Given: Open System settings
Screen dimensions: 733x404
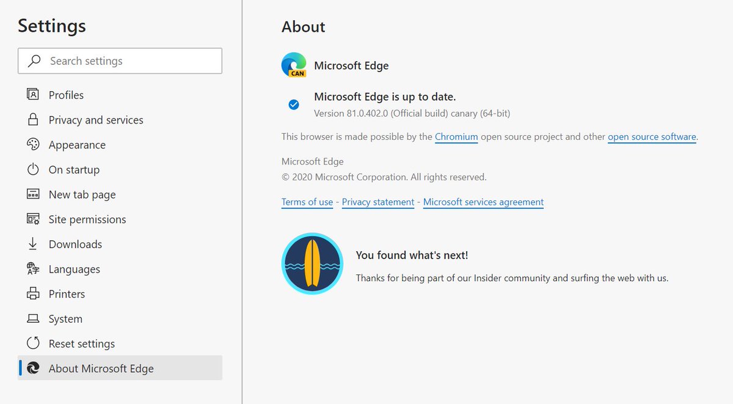Looking at the screenshot, I should [x=120, y=319].
